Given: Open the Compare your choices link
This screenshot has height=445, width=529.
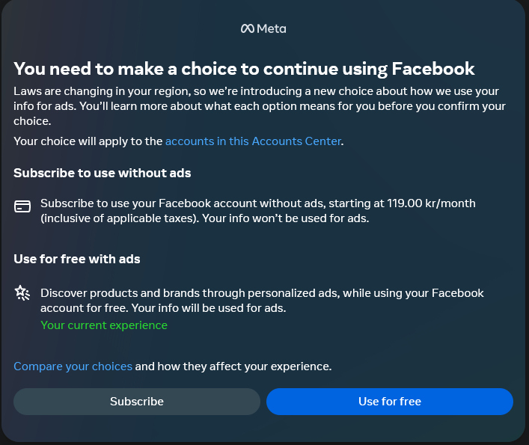Looking at the screenshot, I should pos(73,366).
